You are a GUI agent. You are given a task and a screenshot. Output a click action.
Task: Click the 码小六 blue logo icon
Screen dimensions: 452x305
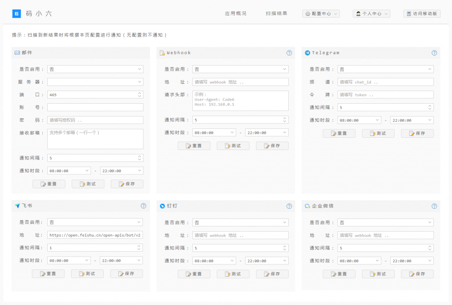pos(16,14)
